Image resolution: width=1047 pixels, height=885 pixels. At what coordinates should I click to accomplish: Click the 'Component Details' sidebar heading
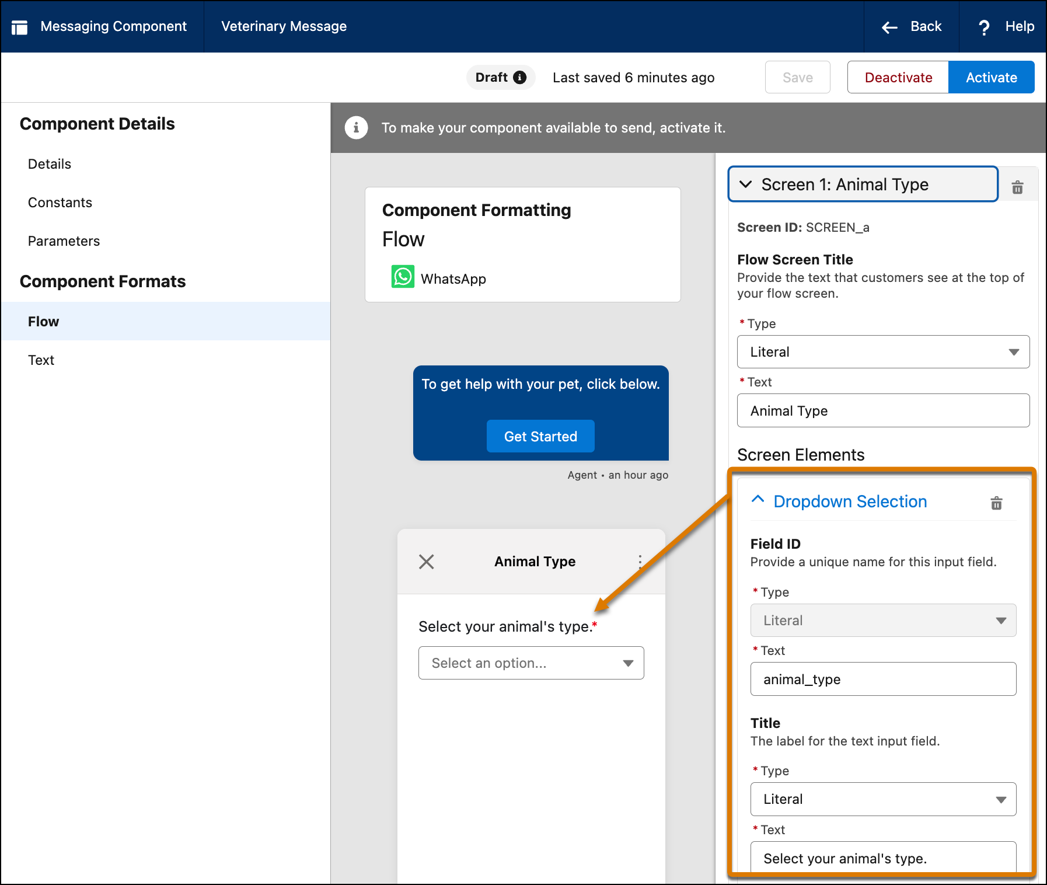97,124
